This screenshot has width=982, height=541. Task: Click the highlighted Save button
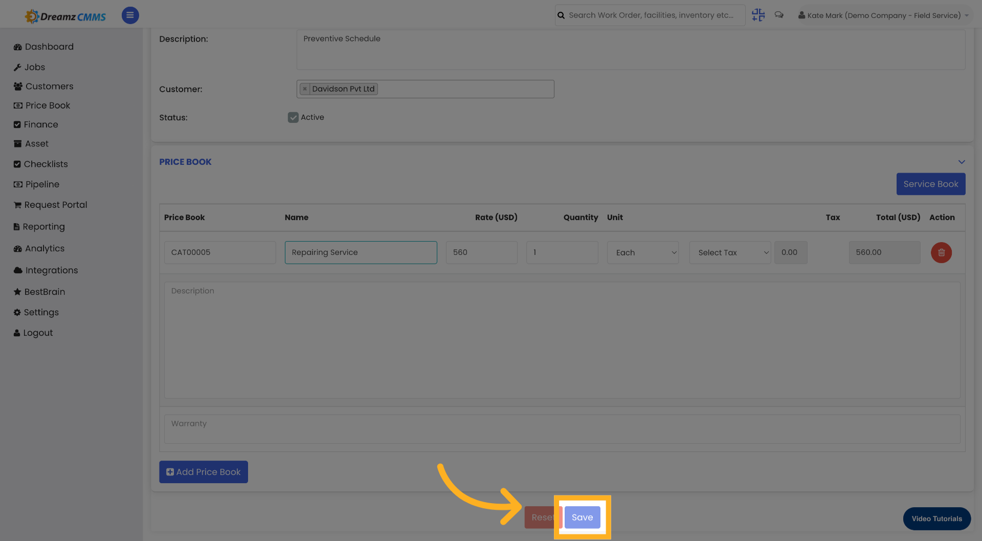[582, 517]
